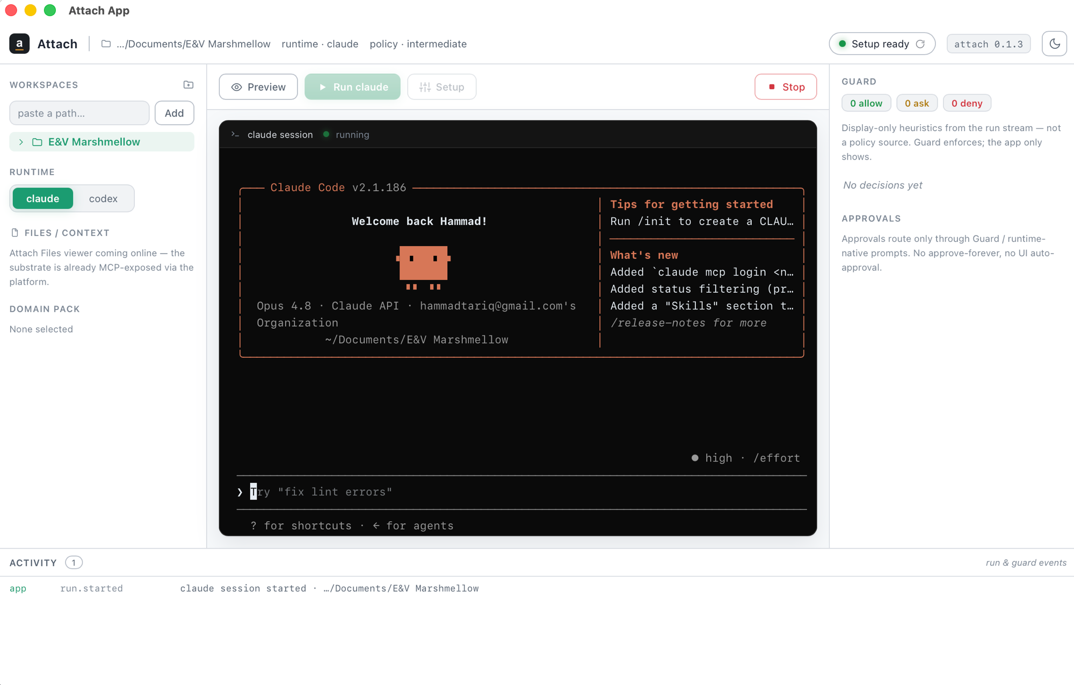Click the red stop square icon
This screenshot has width=1074, height=685.
tap(772, 86)
